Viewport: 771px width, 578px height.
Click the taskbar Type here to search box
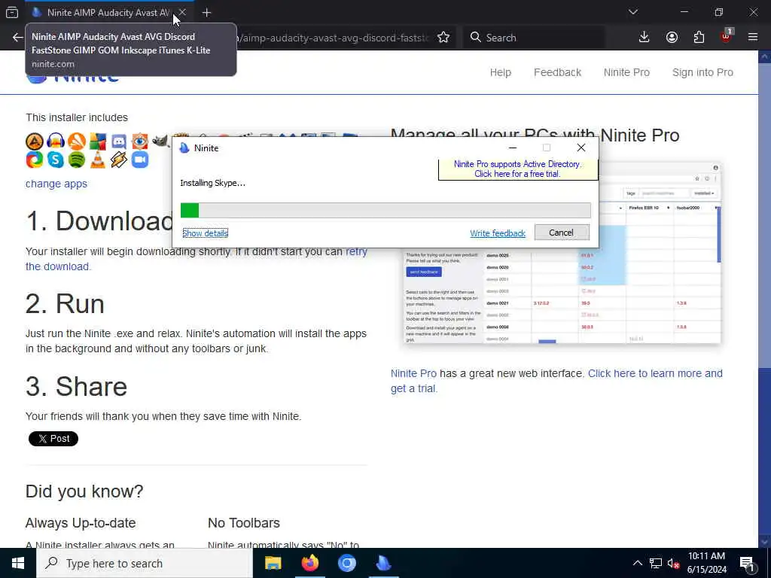pyautogui.click(x=145, y=563)
